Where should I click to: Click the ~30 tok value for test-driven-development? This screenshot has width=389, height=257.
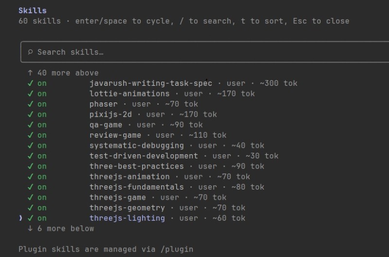point(262,156)
